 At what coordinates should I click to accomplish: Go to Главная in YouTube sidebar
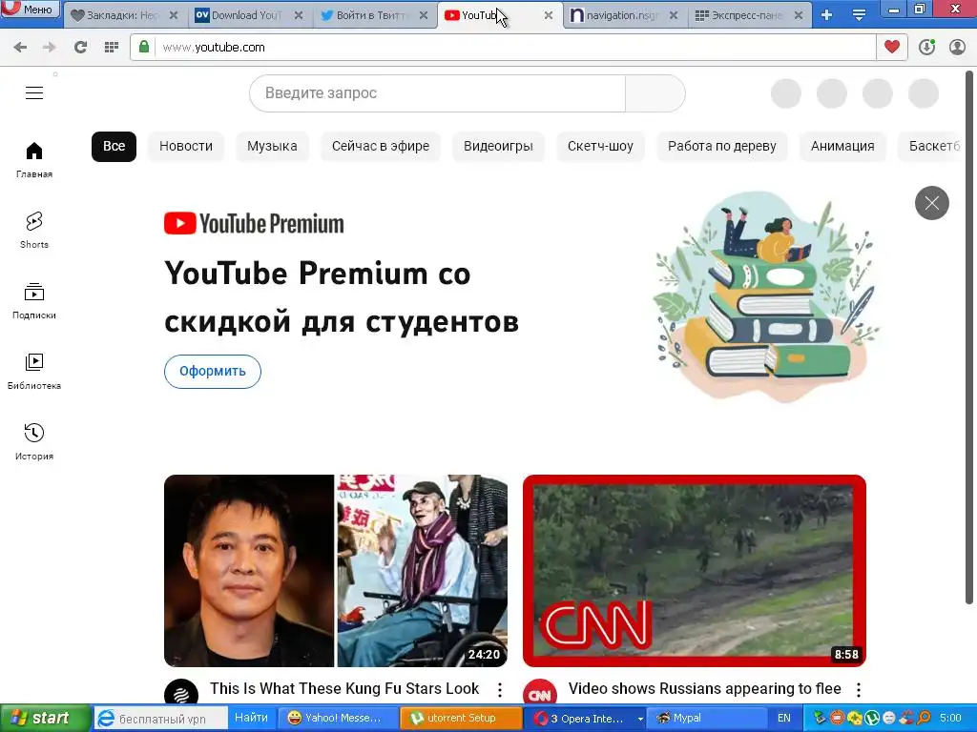pyautogui.click(x=34, y=159)
